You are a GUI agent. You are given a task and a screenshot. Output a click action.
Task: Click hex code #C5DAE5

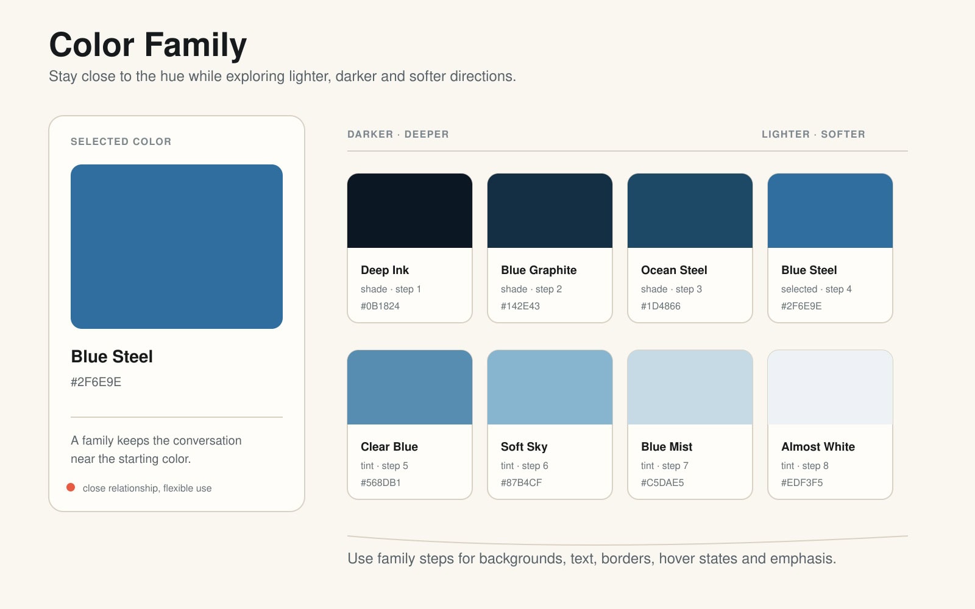662,482
